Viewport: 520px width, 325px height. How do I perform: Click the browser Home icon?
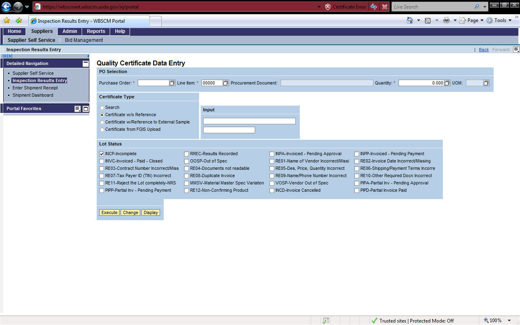(x=410, y=20)
